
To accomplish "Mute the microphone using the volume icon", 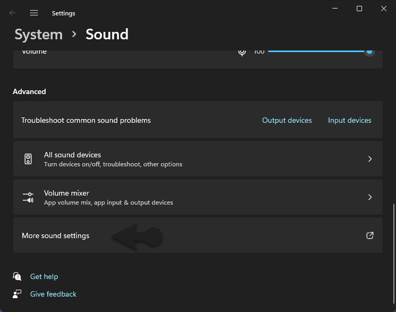I will point(242,52).
